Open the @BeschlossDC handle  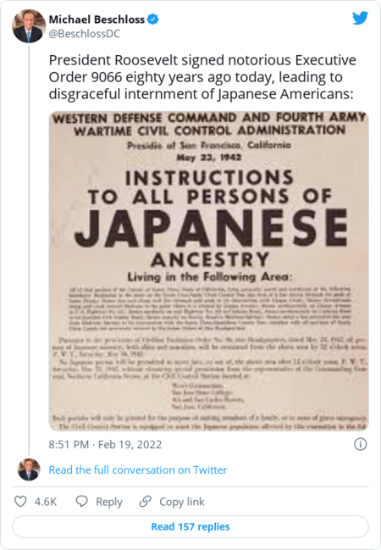pos(85,34)
